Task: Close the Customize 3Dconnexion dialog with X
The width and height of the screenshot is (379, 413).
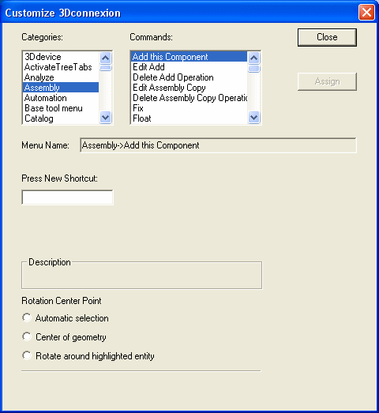Action: point(366,12)
